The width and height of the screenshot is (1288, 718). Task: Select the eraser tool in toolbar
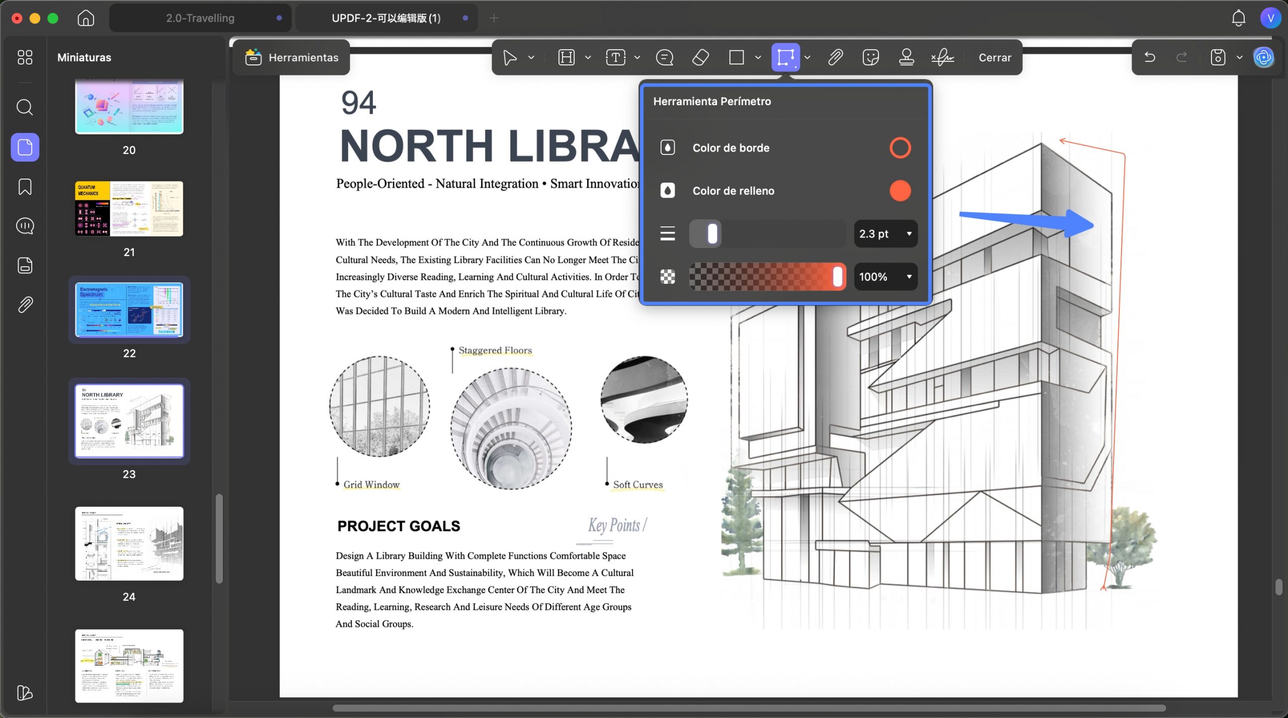(x=700, y=57)
